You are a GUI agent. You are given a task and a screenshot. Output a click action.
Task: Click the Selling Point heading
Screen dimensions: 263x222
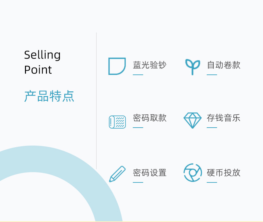42,62
